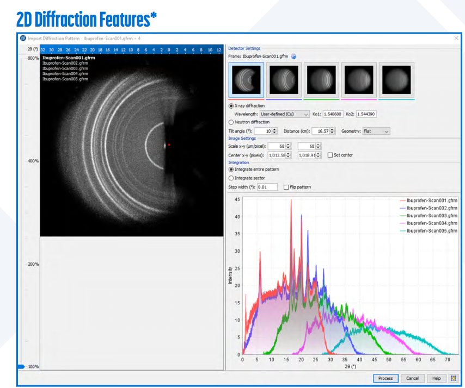Enable the Set center checkbox

pos(330,155)
